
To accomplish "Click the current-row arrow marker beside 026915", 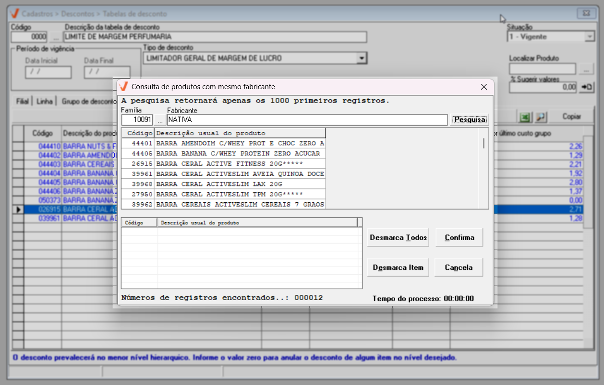I will (18, 210).
